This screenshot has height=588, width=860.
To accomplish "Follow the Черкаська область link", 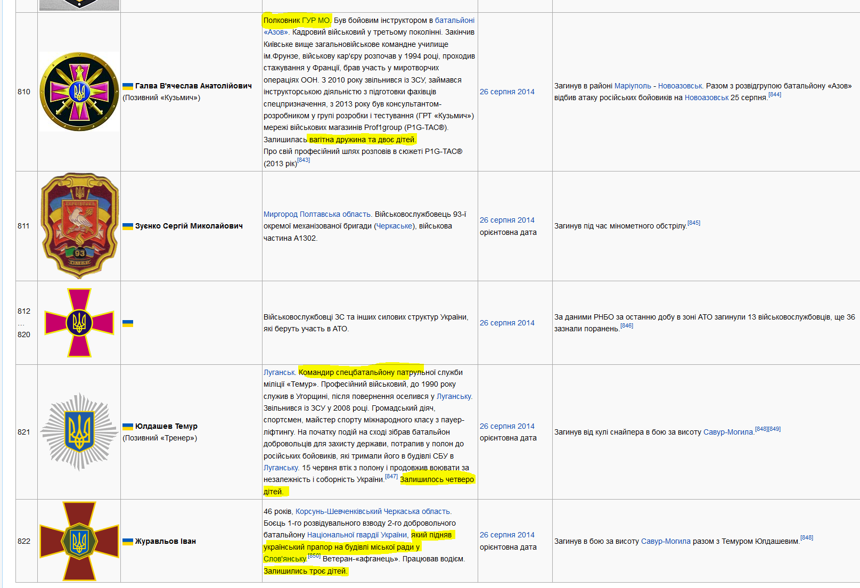I will pos(416,511).
